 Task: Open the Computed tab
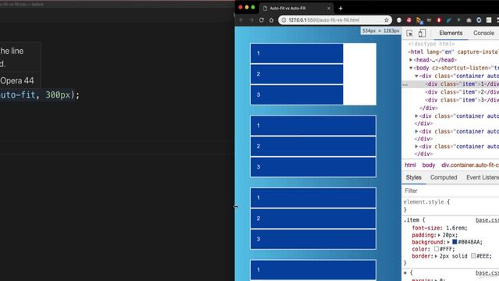click(444, 177)
